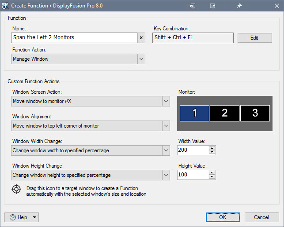Image resolution: width=284 pixels, height=227 pixels.
Task: Select monitor 2 in the Monitor picker
Action: pyautogui.click(x=224, y=113)
